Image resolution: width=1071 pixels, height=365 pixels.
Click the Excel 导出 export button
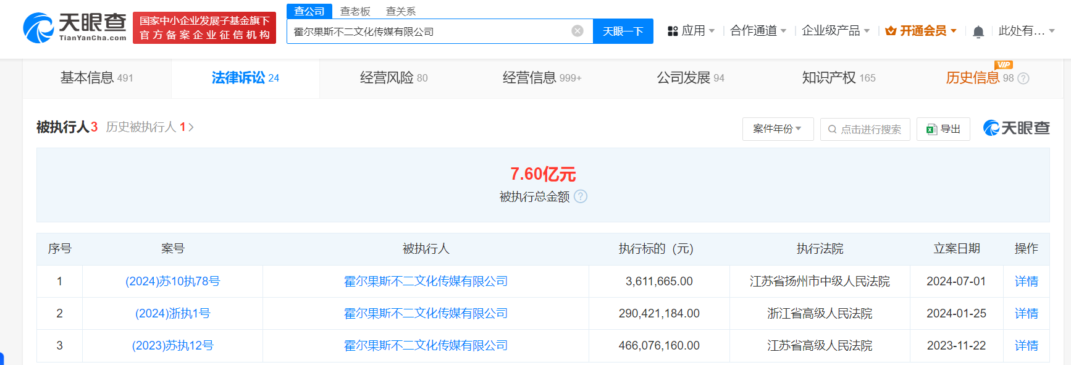(x=943, y=129)
